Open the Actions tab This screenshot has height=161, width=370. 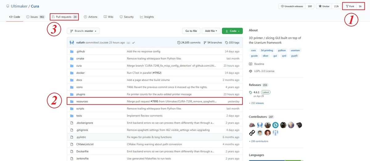coord(91,17)
